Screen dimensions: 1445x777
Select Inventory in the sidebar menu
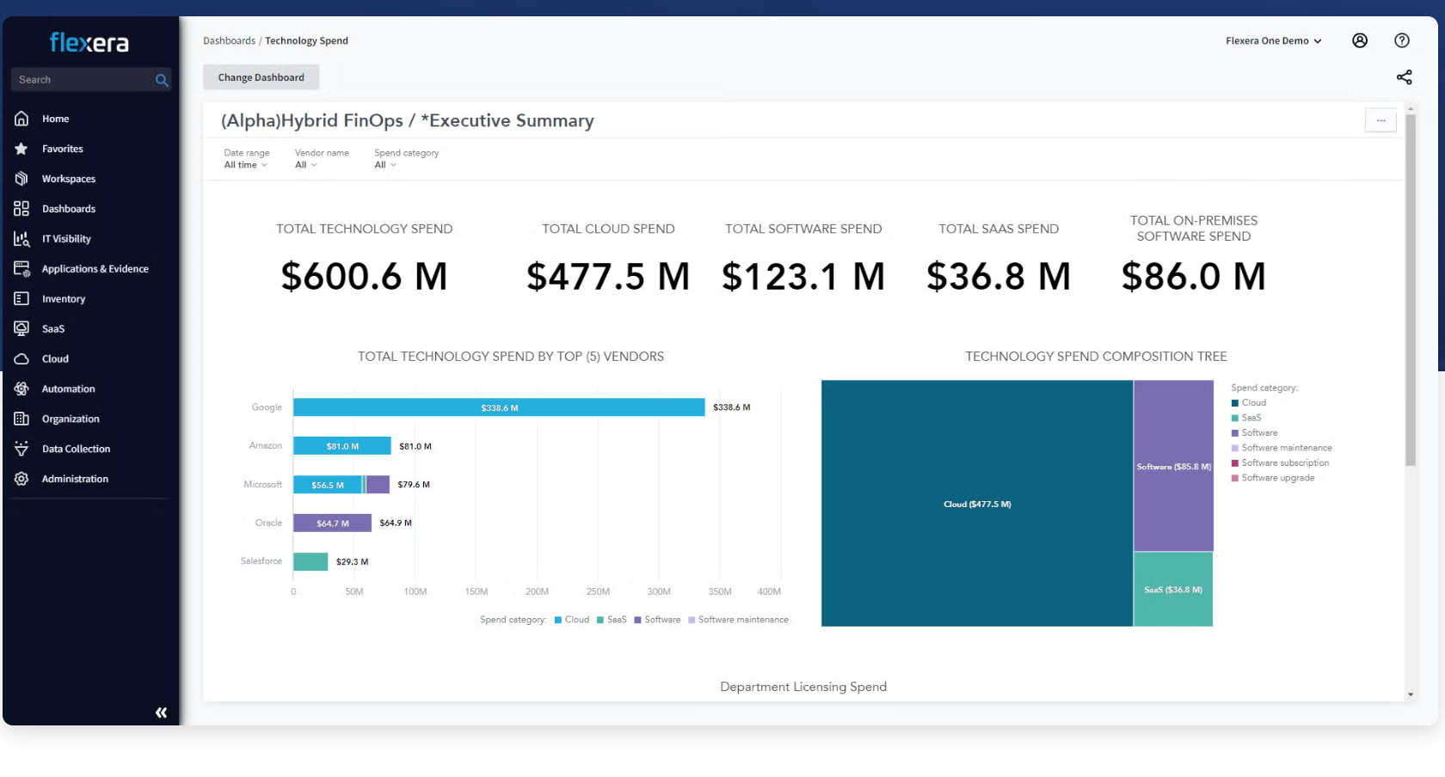64,299
